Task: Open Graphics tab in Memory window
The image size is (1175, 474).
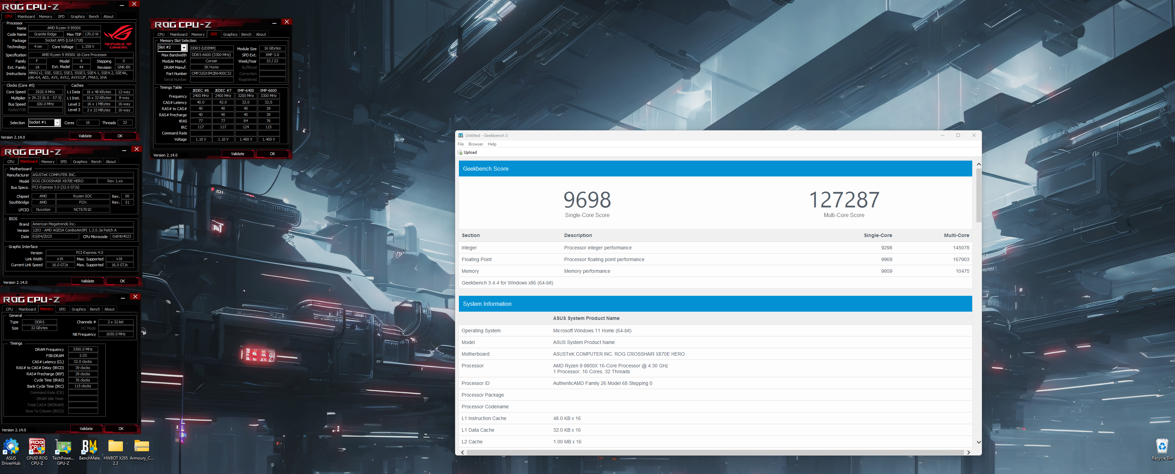Action: 78,310
